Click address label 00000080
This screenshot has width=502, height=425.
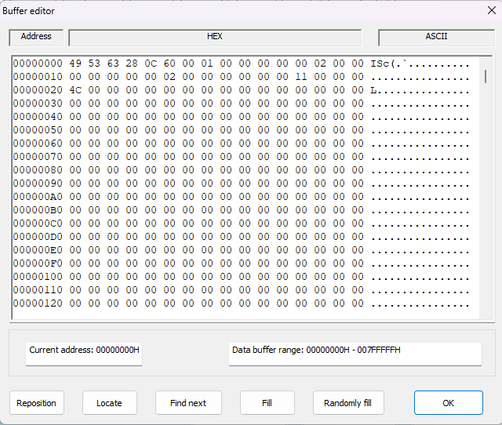tap(38, 170)
